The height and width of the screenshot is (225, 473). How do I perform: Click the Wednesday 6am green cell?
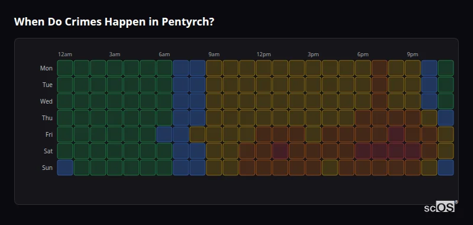tap(164, 101)
